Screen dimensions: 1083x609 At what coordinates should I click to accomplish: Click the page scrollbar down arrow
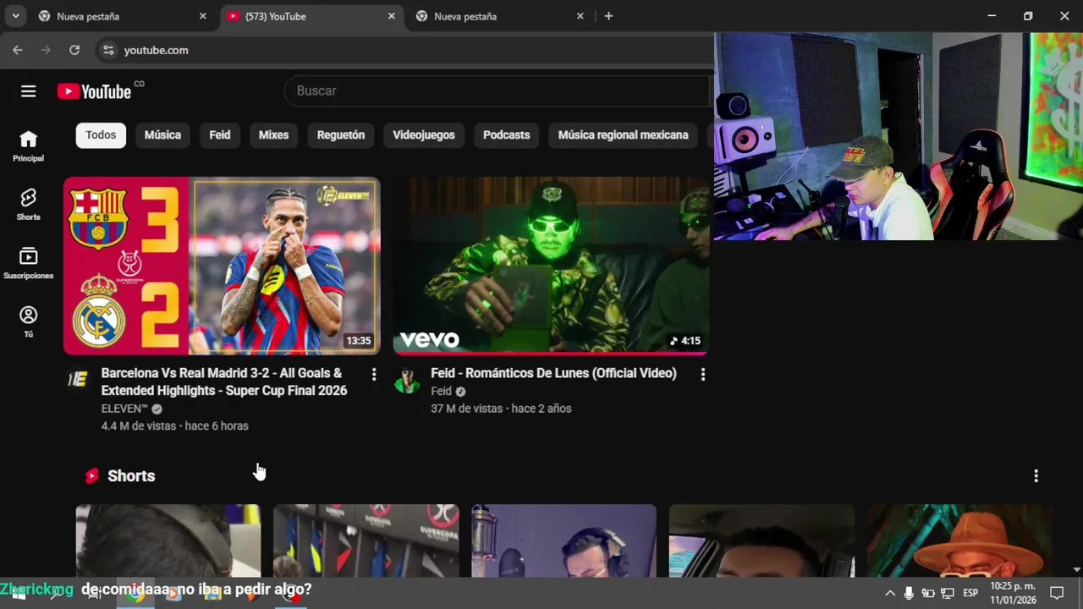tap(1076, 570)
